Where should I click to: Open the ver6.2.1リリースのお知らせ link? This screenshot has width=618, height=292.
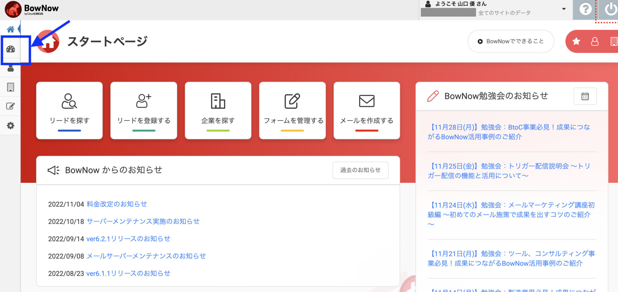[x=128, y=239]
